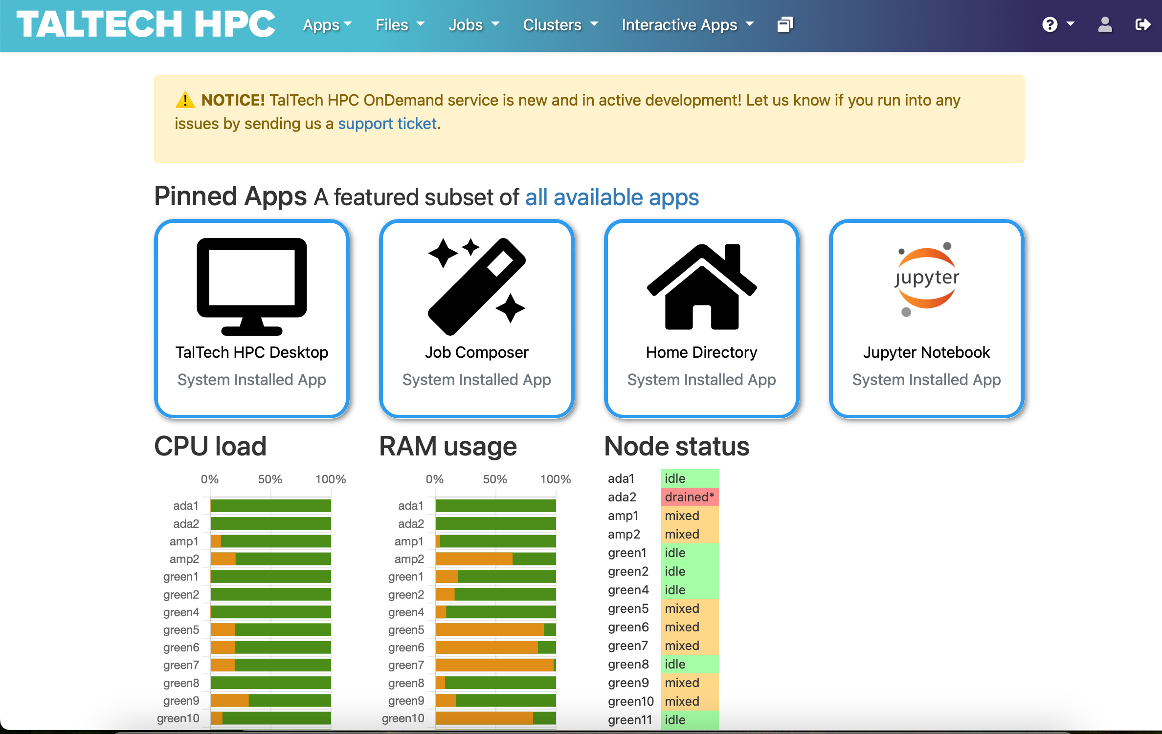Viewport: 1162px width, 734px height.
Task: Click the NOTICE! bold text
Action: tap(233, 100)
